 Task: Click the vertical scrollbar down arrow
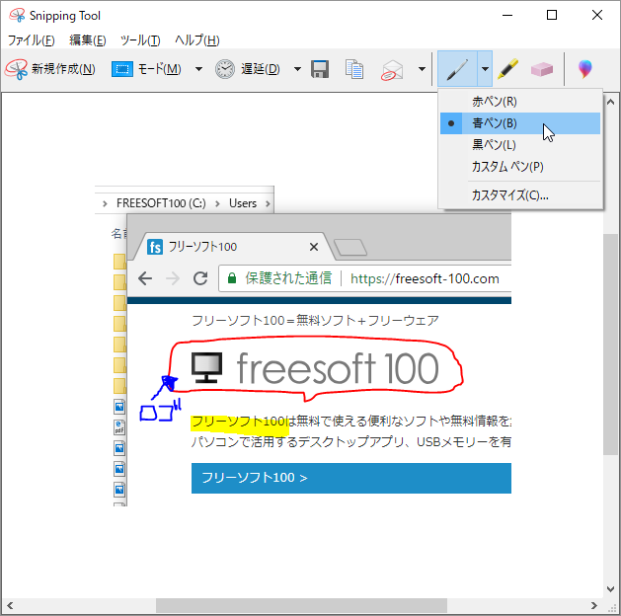[611, 589]
